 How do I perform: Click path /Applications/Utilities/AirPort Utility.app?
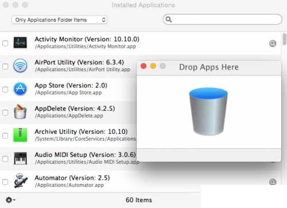coord(83,70)
